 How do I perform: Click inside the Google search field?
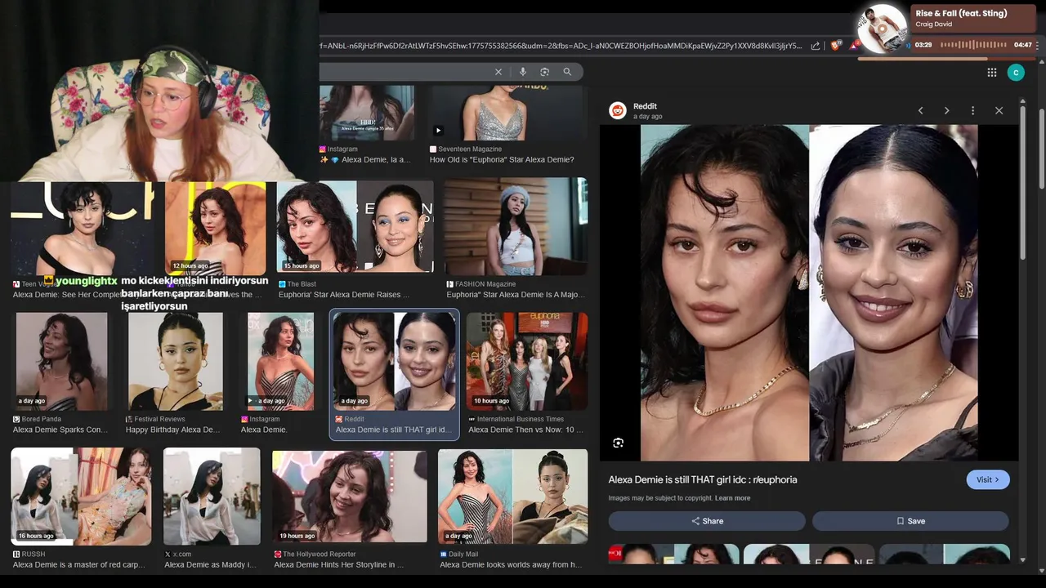tap(405, 72)
